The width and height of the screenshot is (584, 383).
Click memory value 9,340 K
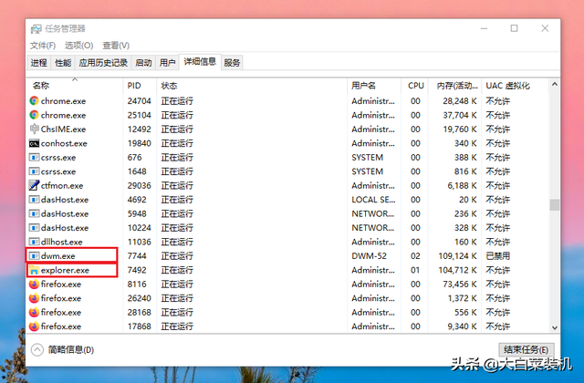pos(463,326)
